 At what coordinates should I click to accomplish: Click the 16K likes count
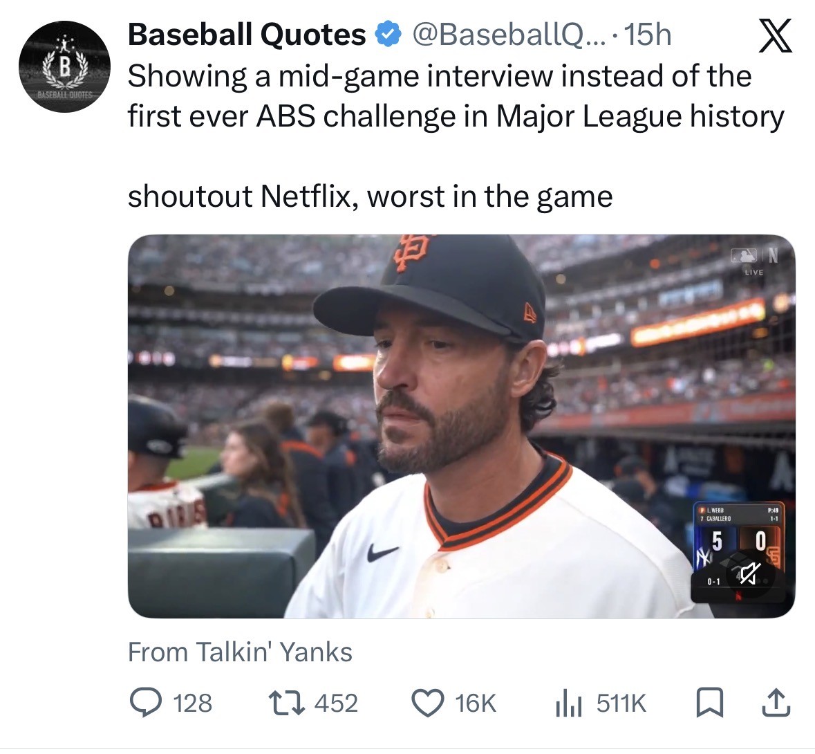click(476, 703)
